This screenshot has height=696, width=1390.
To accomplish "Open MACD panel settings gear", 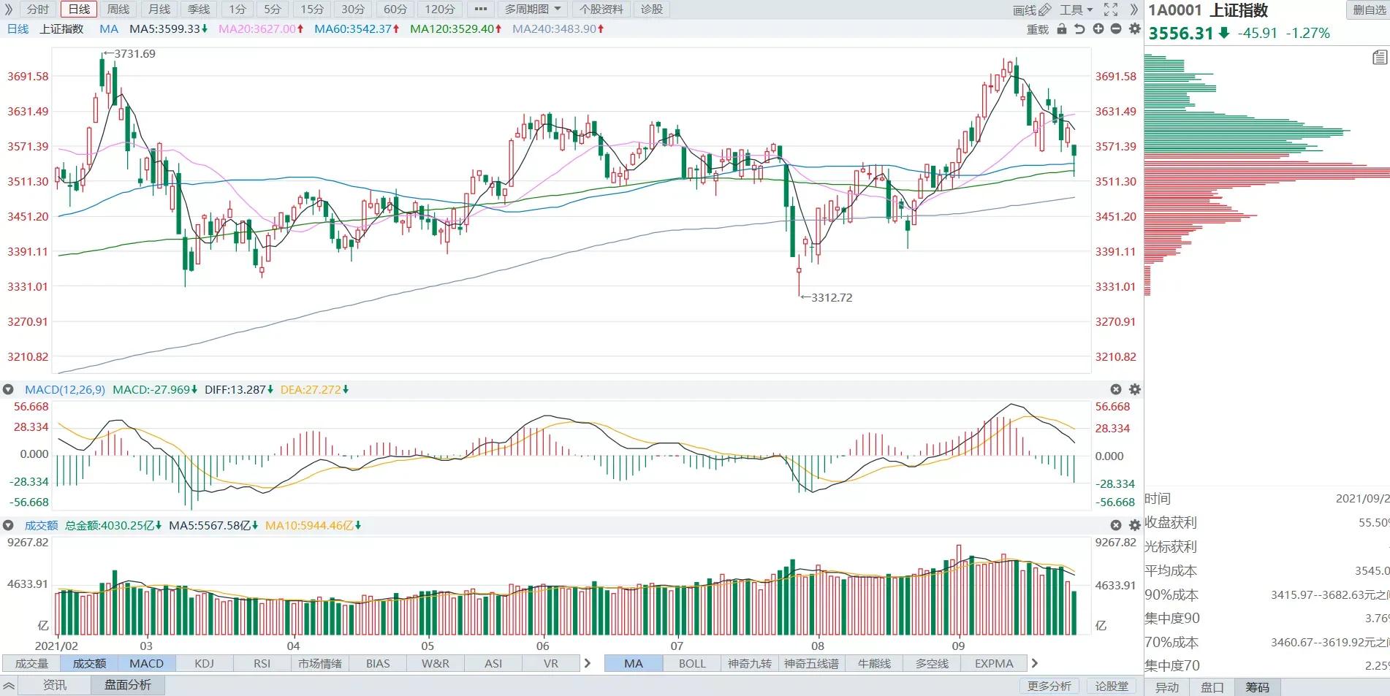I will coord(1135,390).
